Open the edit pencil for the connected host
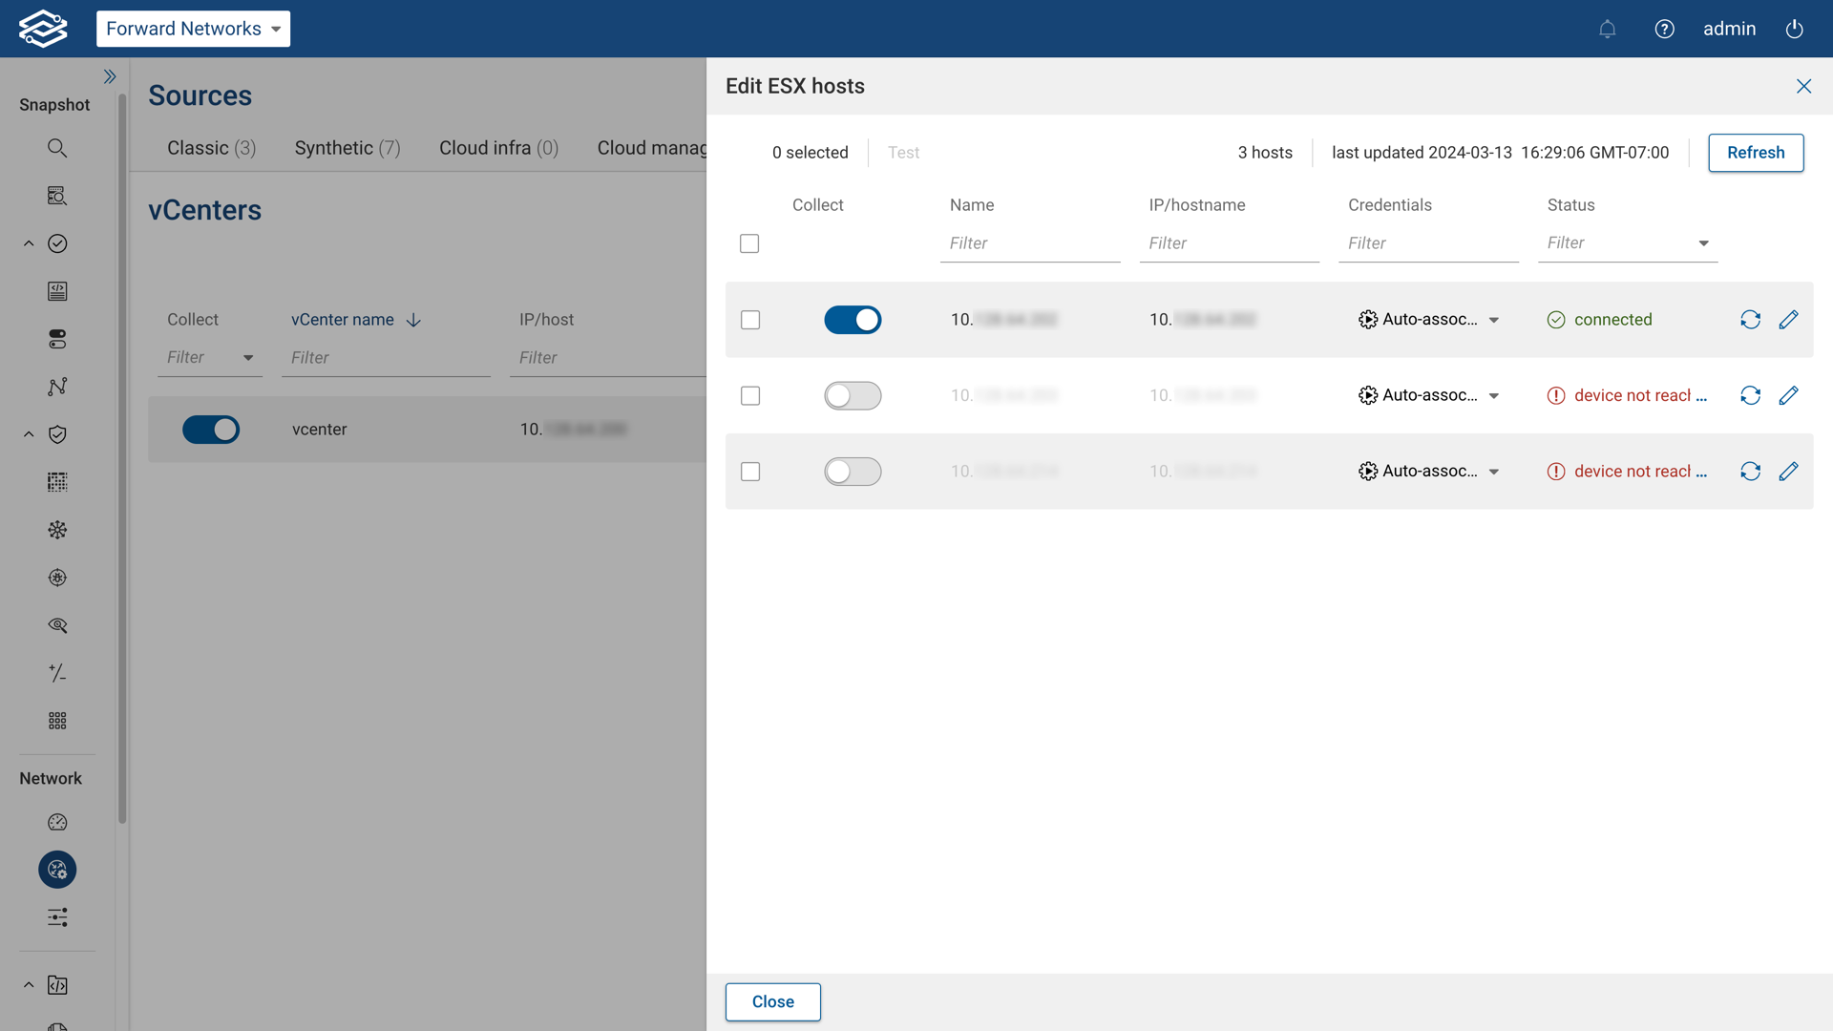 pos(1790,319)
